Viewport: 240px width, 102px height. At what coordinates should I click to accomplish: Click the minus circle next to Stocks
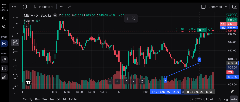(x=55, y=15)
